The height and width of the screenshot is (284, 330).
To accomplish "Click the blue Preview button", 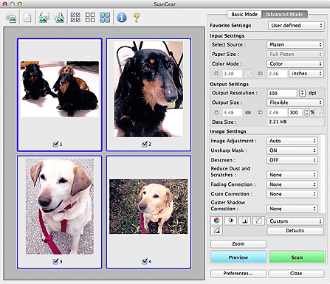I will pos(238,257).
